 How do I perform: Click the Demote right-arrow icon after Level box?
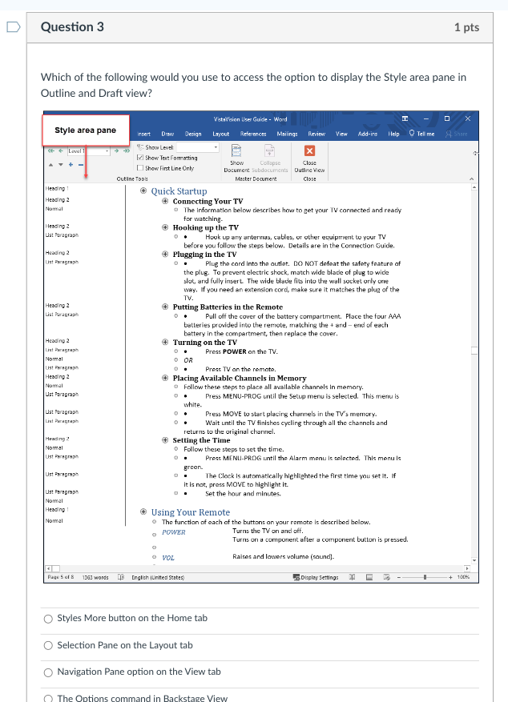pos(116,150)
